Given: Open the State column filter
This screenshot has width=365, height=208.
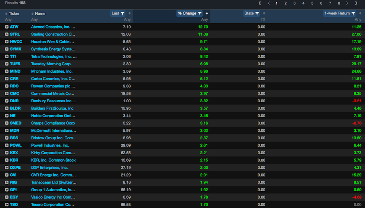Looking at the screenshot, I should [x=251, y=13].
